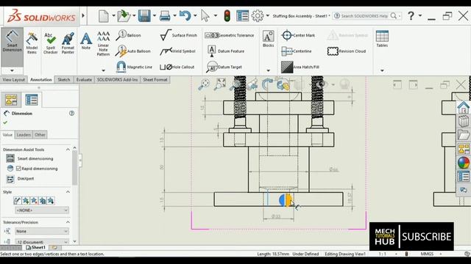This screenshot has width=471, height=264.
Task: Confirm dimension with green checkmark
Action: tap(5, 122)
